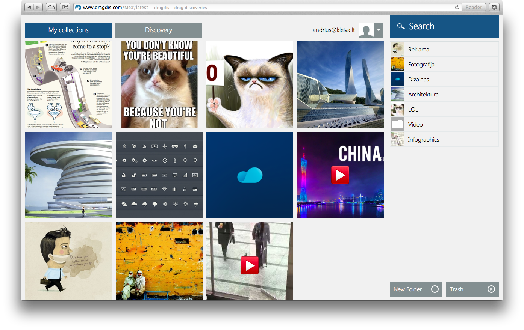Open the traffic infographic thumbnail
The height and width of the screenshot is (330, 524).
pos(68,84)
